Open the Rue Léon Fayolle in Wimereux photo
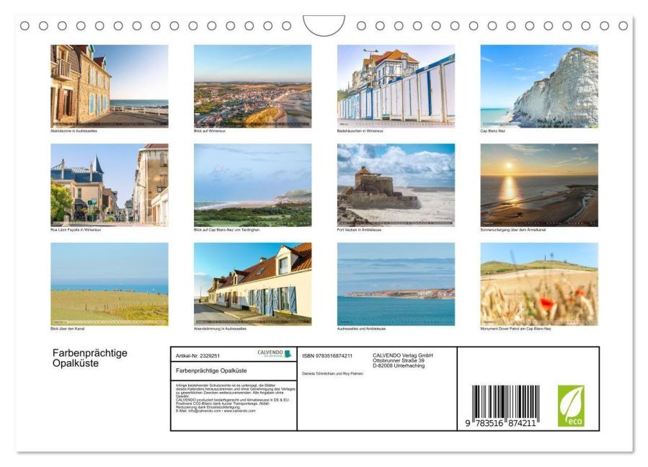 point(109,184)
